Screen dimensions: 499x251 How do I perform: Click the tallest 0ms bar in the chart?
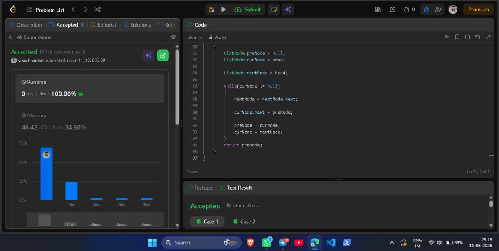pyautogui.click(x=47, y=174)
